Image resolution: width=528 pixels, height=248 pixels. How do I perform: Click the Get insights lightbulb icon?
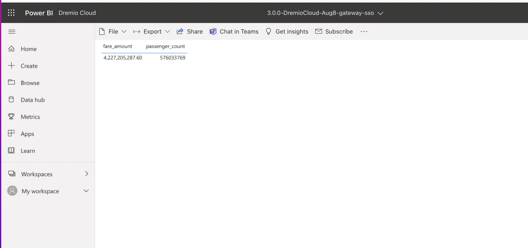click(x=268, y=31)
